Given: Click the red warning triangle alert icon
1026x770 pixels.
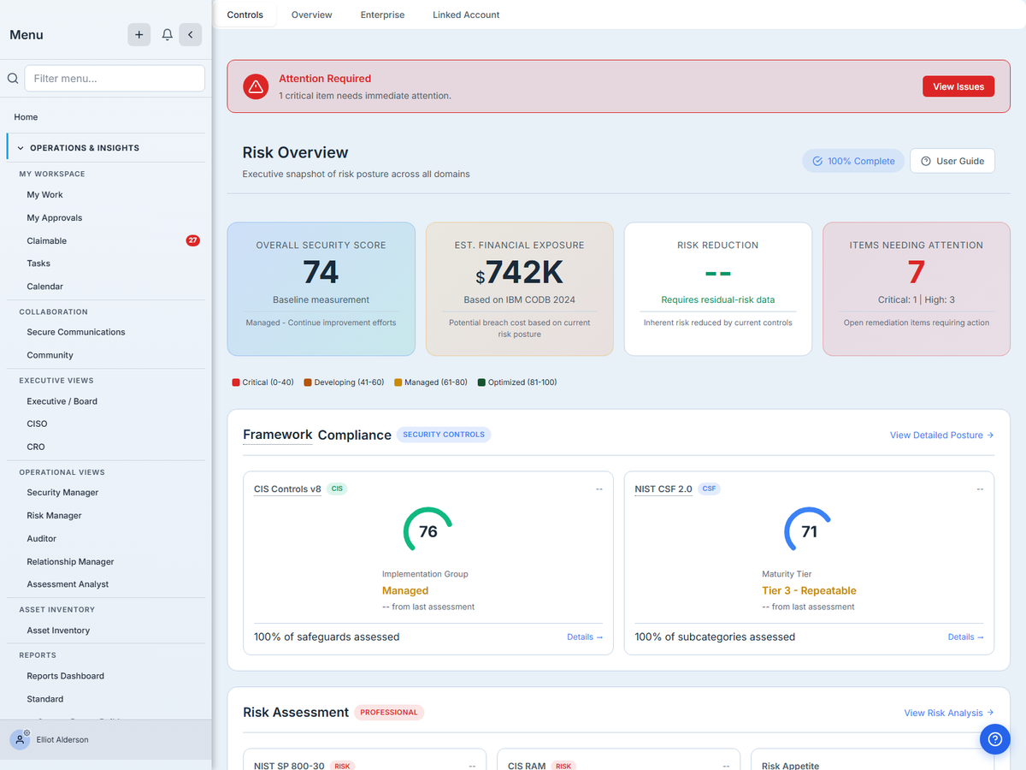Looking at the screenshot, I should click(256, 86).
